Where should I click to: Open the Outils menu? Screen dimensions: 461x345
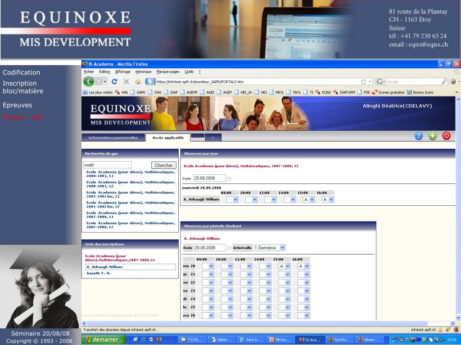tap(189, 71)
